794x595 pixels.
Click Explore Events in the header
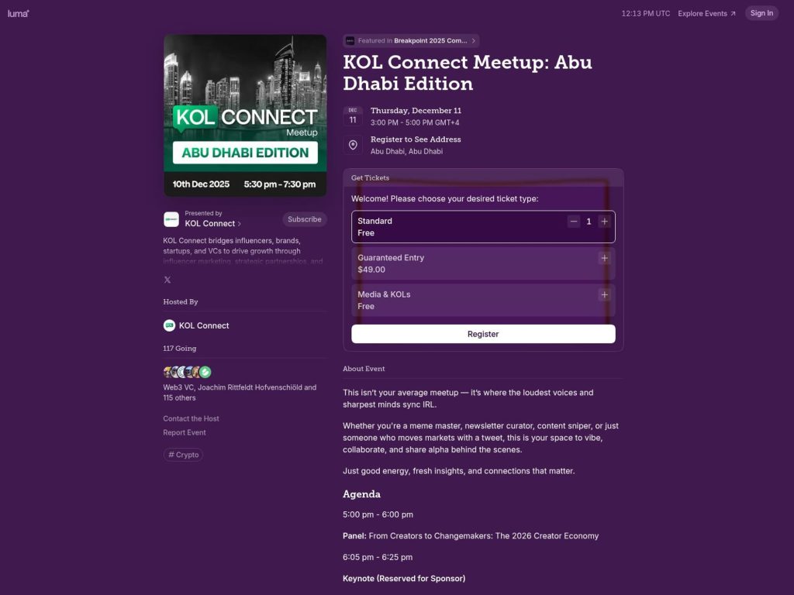(x=702, y=13)
